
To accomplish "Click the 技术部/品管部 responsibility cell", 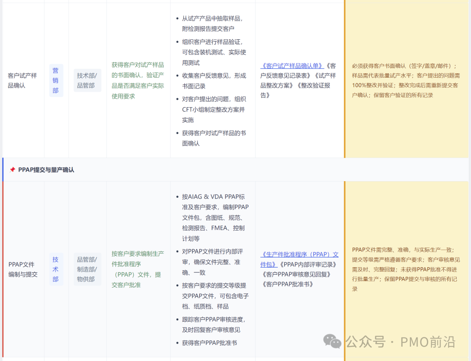I will pyautogui.click(x=87, y=80).
